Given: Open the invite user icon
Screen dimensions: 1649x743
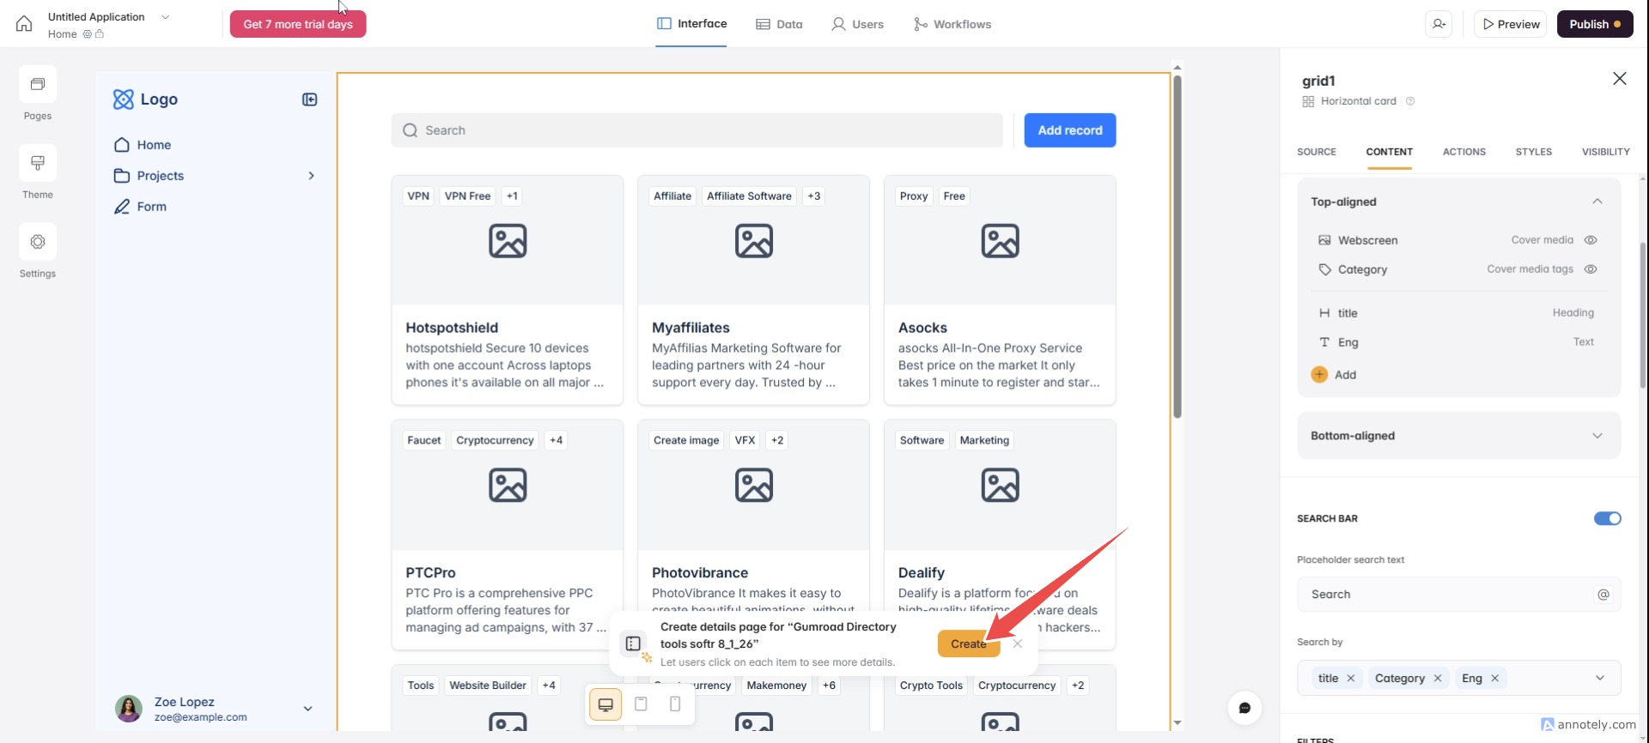Looking at the screenshot, I should click(x=1439, y=24).
